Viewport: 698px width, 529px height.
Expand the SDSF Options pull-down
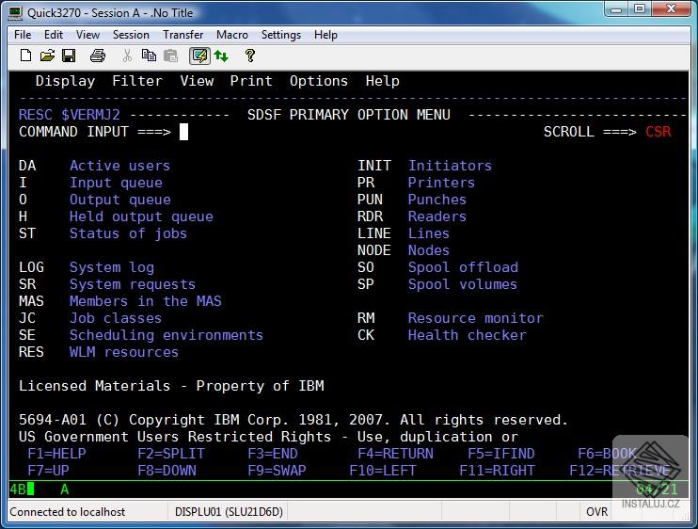coord(319,81)
